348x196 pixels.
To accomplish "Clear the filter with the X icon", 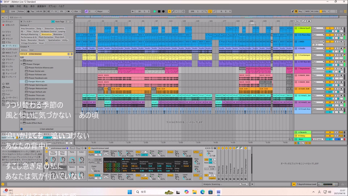I will pos(69,54).
